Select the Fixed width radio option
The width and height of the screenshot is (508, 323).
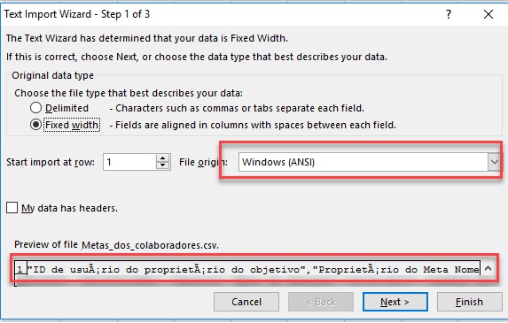tap(35, 125)
